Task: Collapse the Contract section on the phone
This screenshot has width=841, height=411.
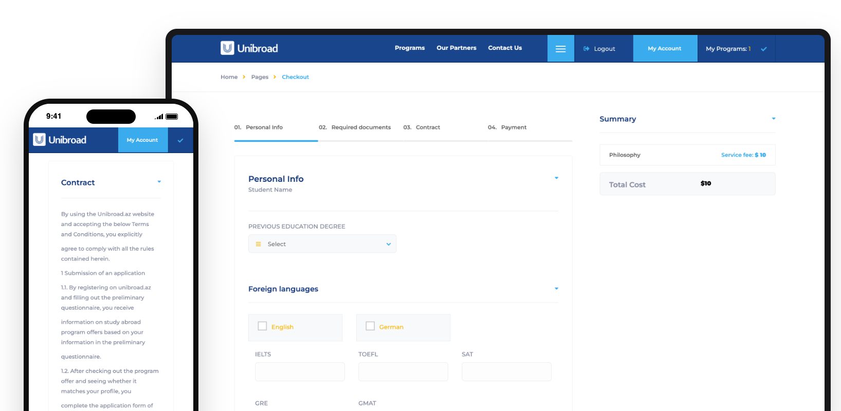Action: coord(159,182)
